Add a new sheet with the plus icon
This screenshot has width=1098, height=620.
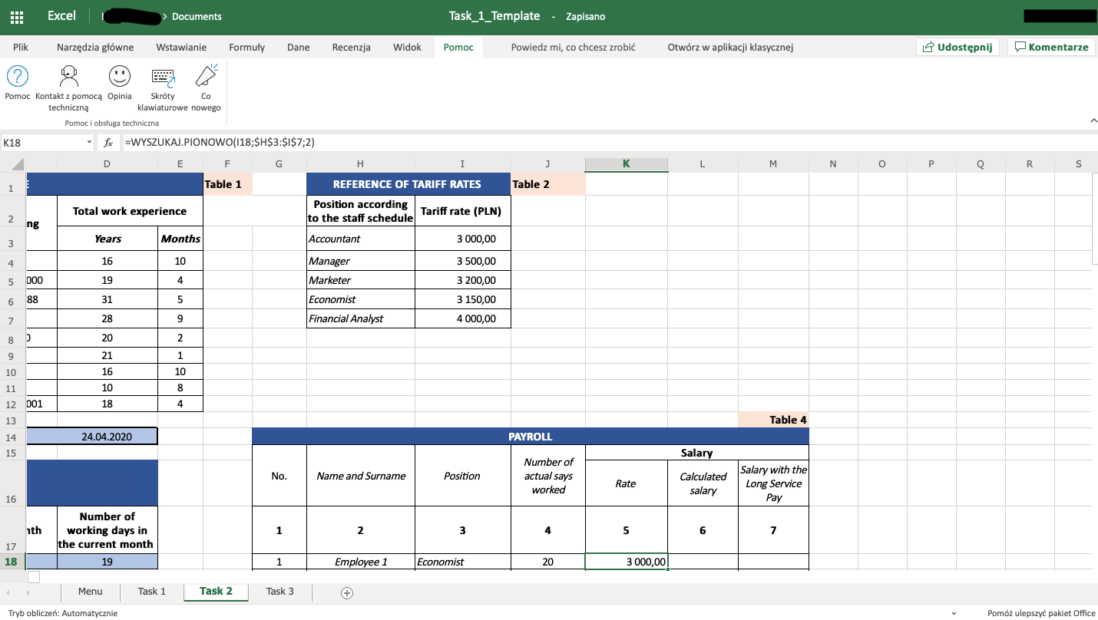pyautogui.click(x=346, y=592)
